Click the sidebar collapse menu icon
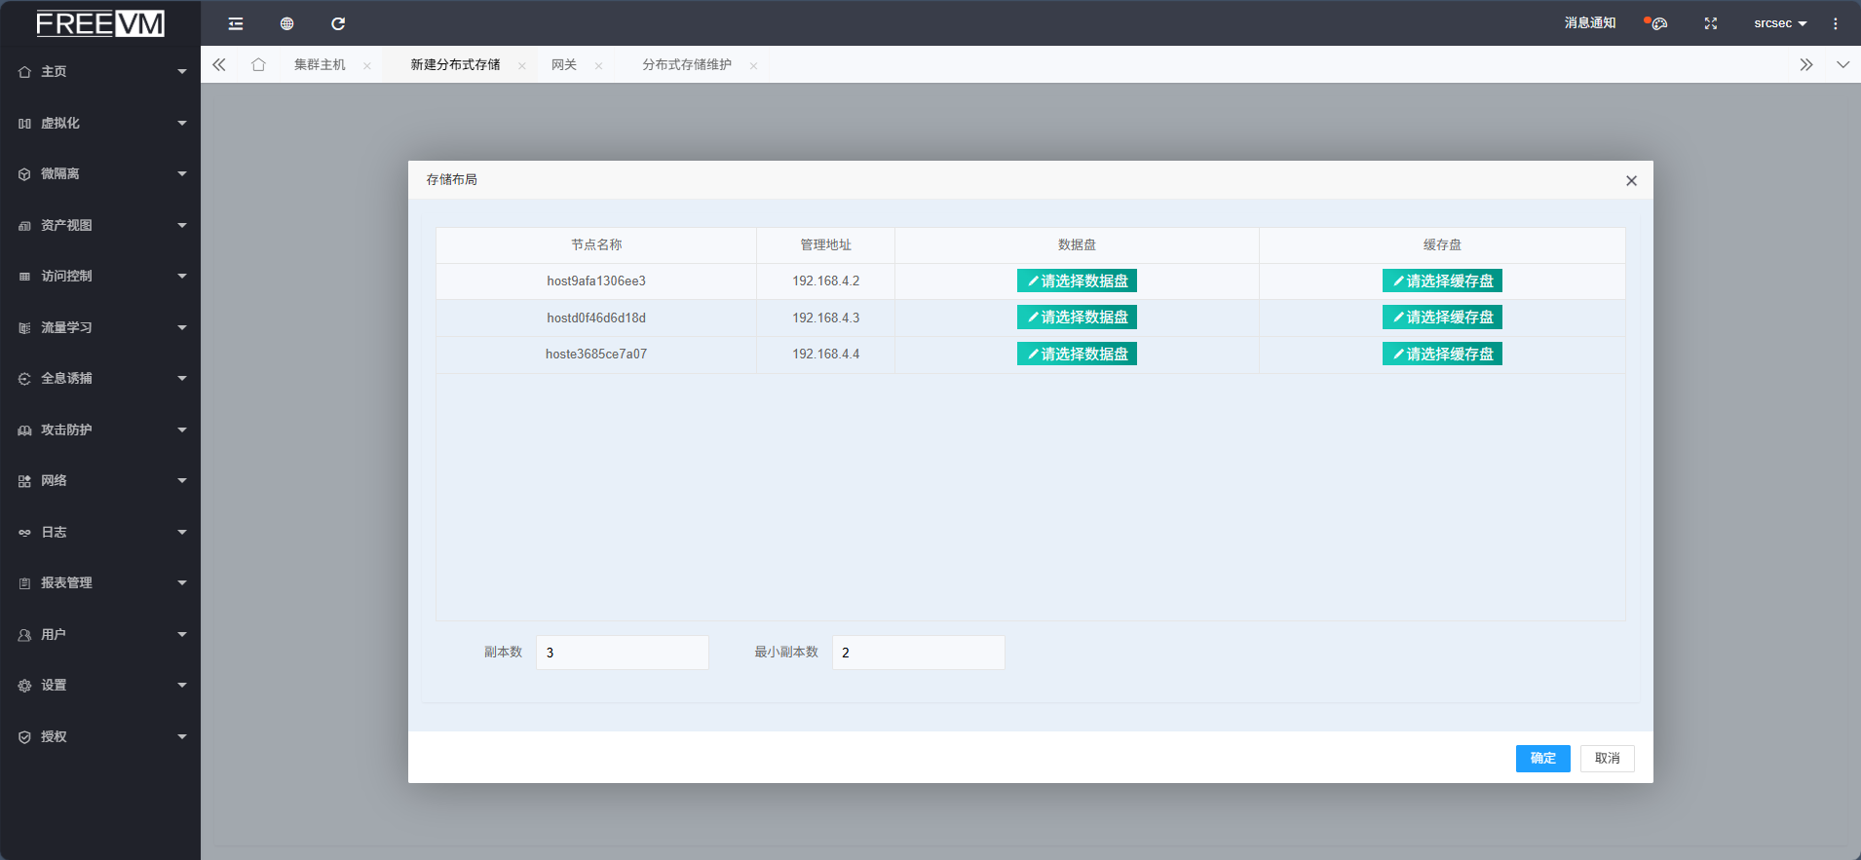The height and width of the screenshot is (860, 1861). coord(236,23)
